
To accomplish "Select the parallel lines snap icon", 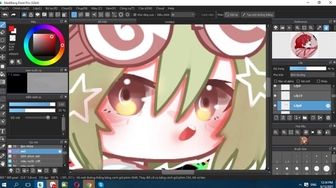I will (x=81, y=15).
